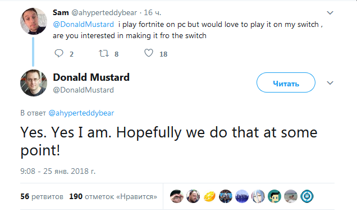The width and height of the screenshot is (357, 212).
Task: Click the Читать follow button
Action: coord(286,82)
